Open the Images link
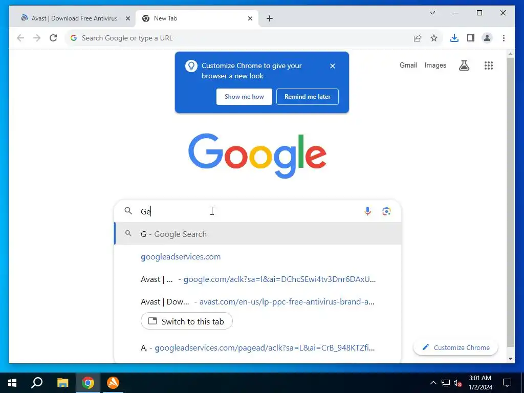This screenshot has height=393, width=524. 435,65
